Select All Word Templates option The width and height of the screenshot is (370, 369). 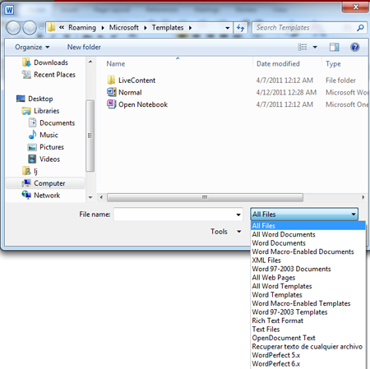(308, 286)
